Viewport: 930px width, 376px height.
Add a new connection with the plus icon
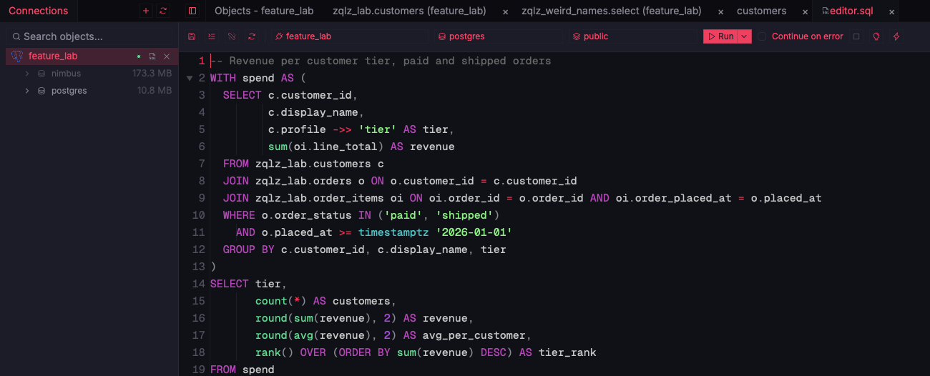tap(146, 11)
